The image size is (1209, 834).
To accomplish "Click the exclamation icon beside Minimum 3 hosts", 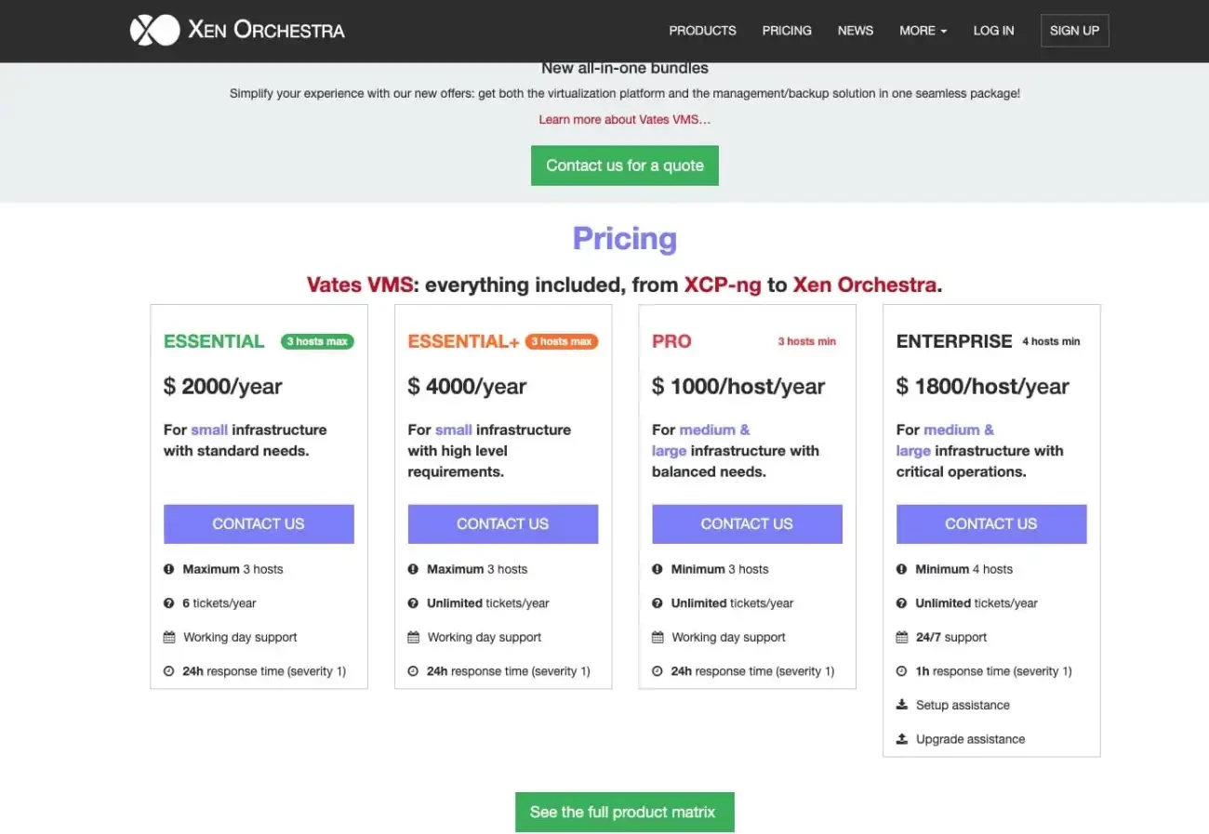I will [x=658, y=569].
